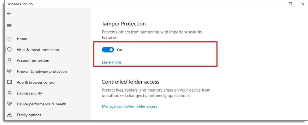
Task: Click the back arrow icon
Action: point(9,14)
